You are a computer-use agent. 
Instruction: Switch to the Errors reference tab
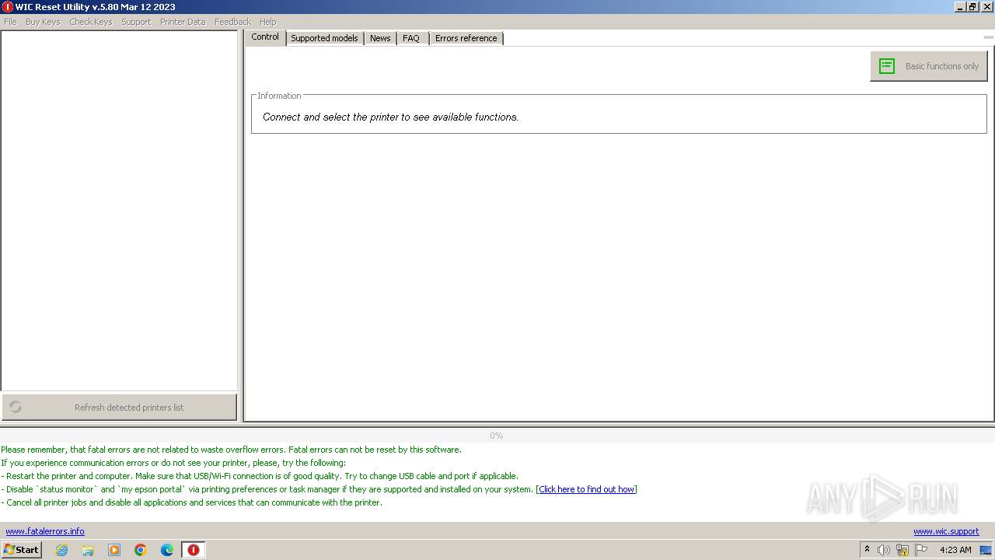[466, 38]
